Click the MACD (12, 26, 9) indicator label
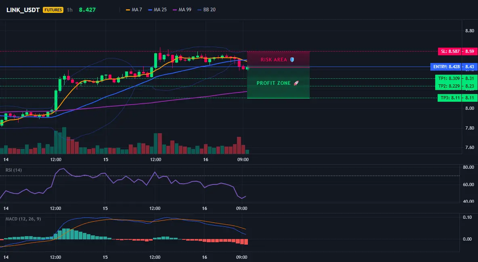This screenshot has width=478, height=262. coord(23,219)
